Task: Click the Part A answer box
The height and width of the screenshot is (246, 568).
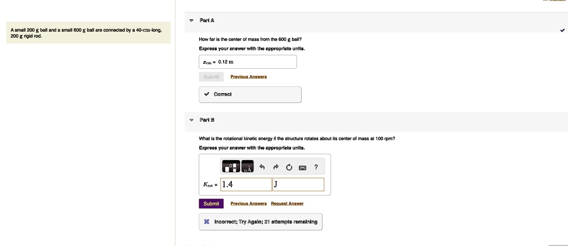Action: [x=247, y=61]
